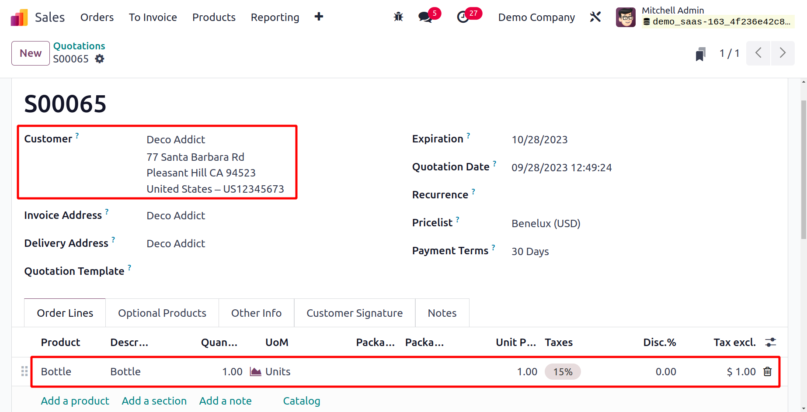The height and width of the screenshot is (412, 807).
Task: Go to the next record arrow
Action: (x=783, y=53)
